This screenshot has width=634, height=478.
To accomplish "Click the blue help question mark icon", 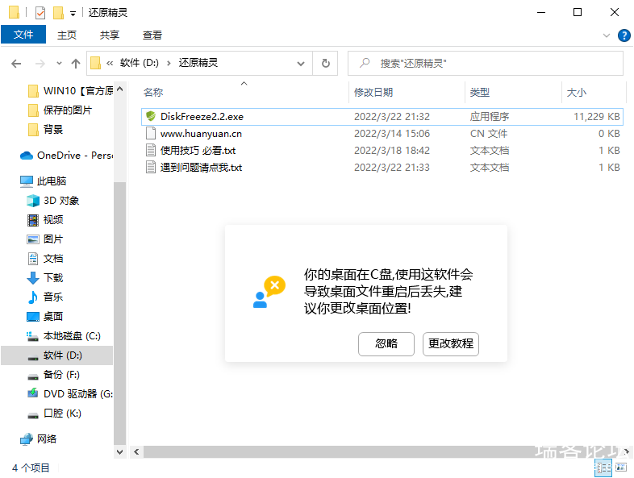I will tap(624, 35).
